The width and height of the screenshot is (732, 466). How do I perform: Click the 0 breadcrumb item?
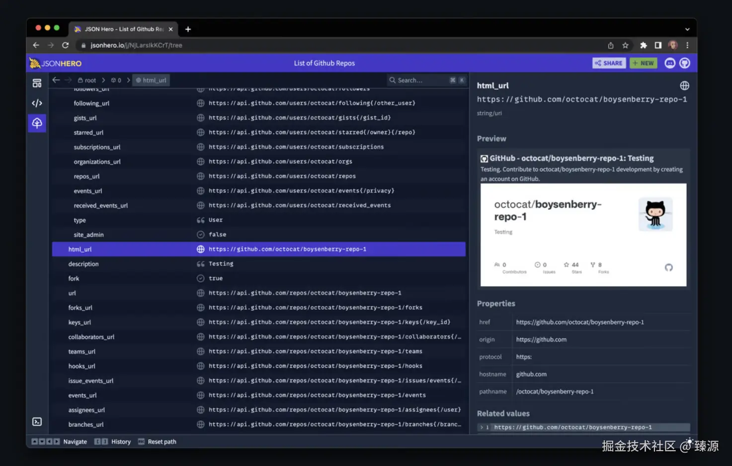[116, 80]
